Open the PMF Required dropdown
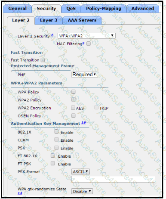The width and height of the screenshot is (166, 199). pyautogui.click(x=85, y=75)
